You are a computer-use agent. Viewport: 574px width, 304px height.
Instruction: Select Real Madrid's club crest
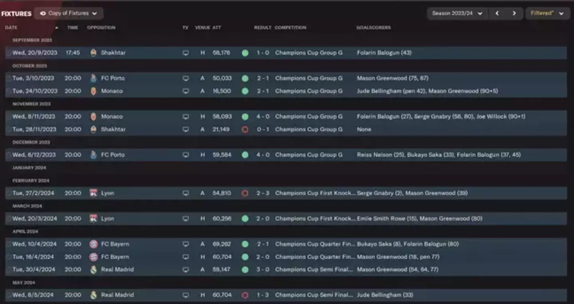[94, 269]
